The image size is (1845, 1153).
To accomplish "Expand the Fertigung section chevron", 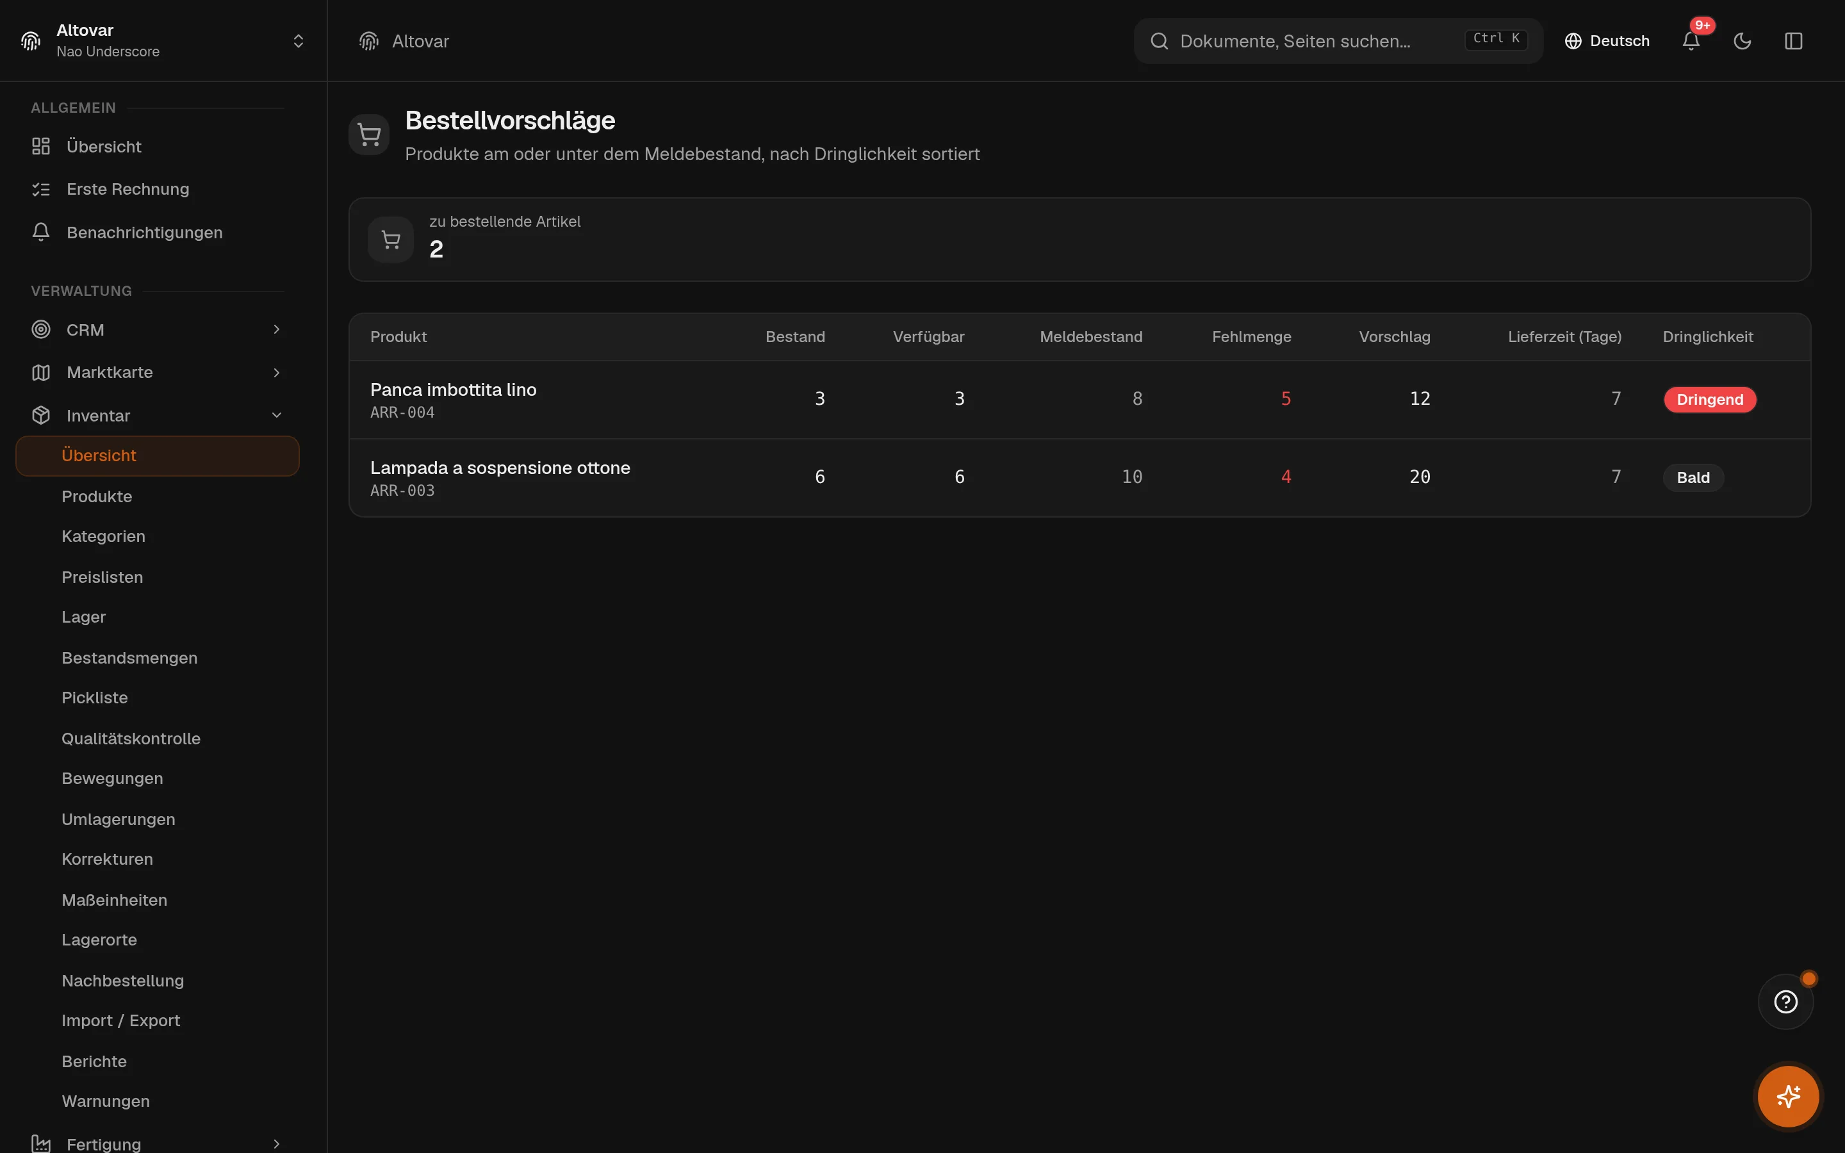I will coord(277,1144).
